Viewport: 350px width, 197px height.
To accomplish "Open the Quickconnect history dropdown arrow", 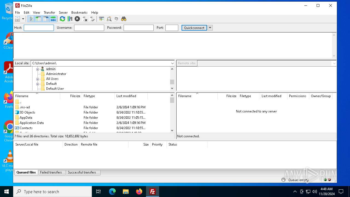I will tap(210, 28).
